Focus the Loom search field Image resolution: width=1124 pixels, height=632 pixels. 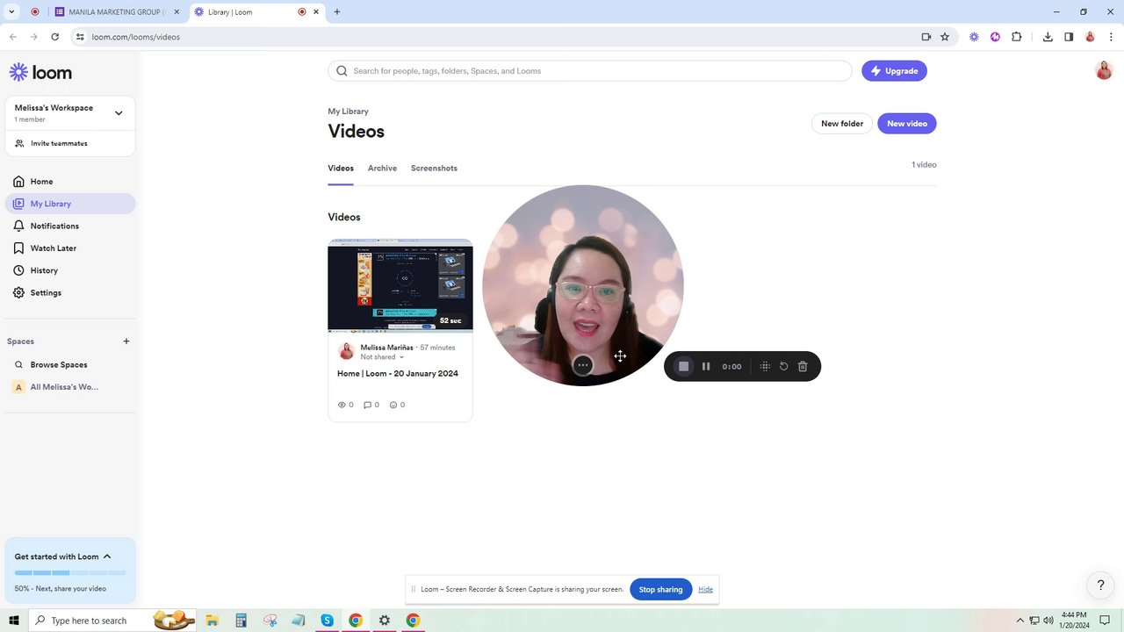click(x=590, y=71)
